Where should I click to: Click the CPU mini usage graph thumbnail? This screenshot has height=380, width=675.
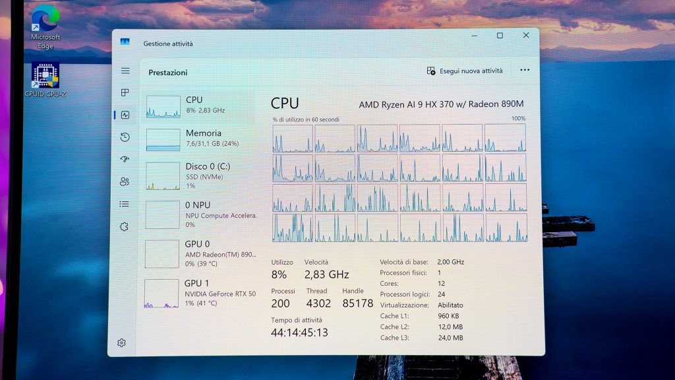pyautogui.click(x=163, y=107)
